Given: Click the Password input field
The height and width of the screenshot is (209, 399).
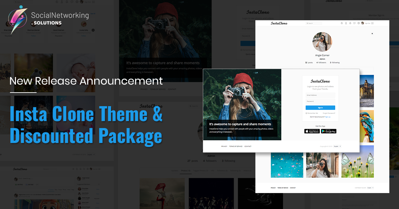Looking at the screenshot, I should click(320, 101).
